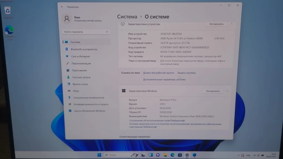Open Специальные возможности section
Screen dimensions: 283x159
click(89, 98)
